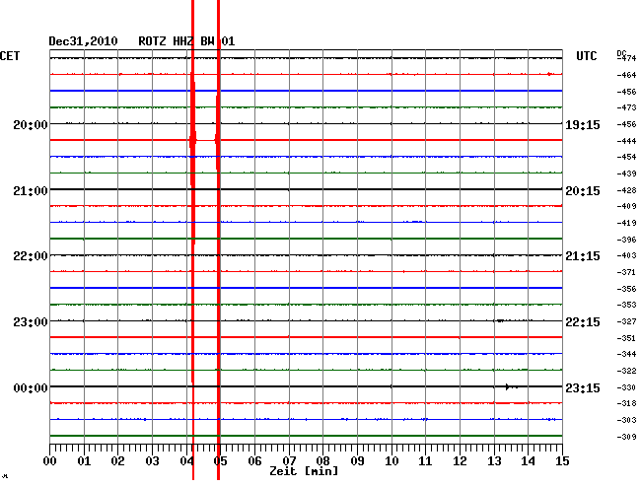Click minute tick label 08 on axis
Image resolution: width=641 pixels, height=487 pixels.
[322, 461]
